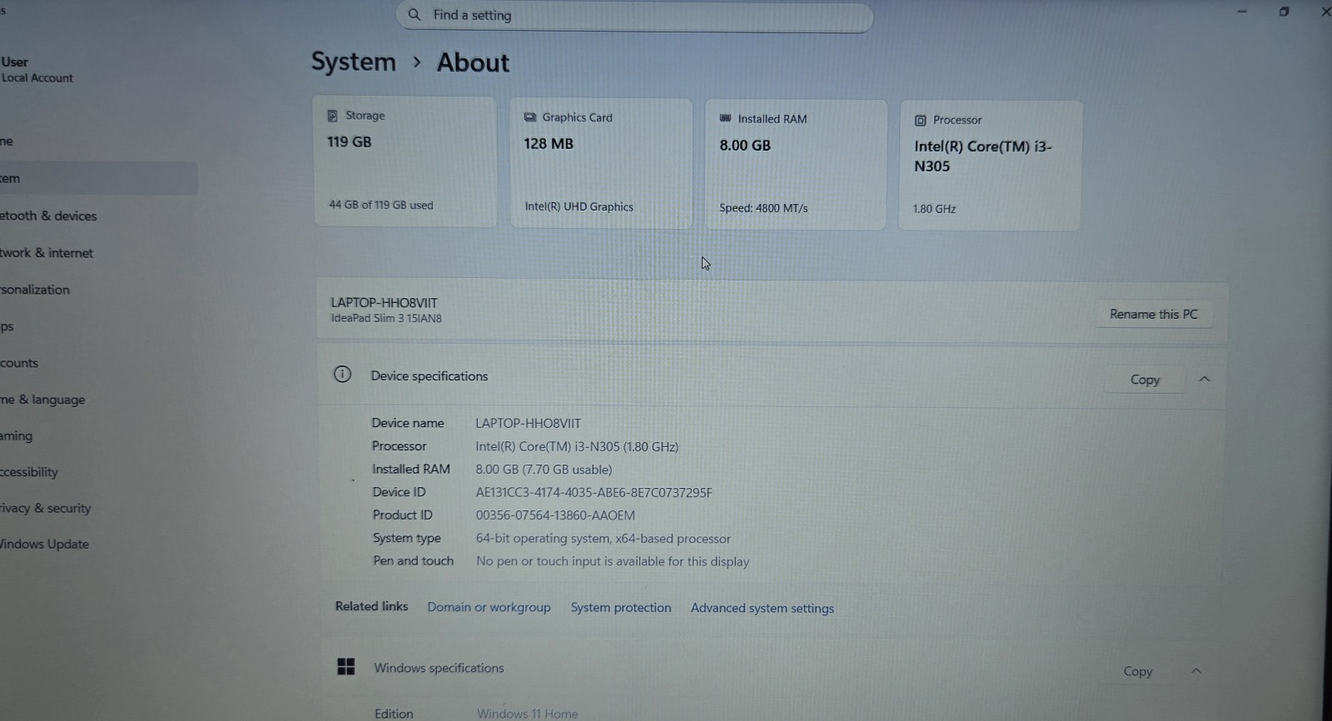This screenshot has width=1332, height=721.
Task: Click the Installed RAM chip icon
Action: click(725, 118)
